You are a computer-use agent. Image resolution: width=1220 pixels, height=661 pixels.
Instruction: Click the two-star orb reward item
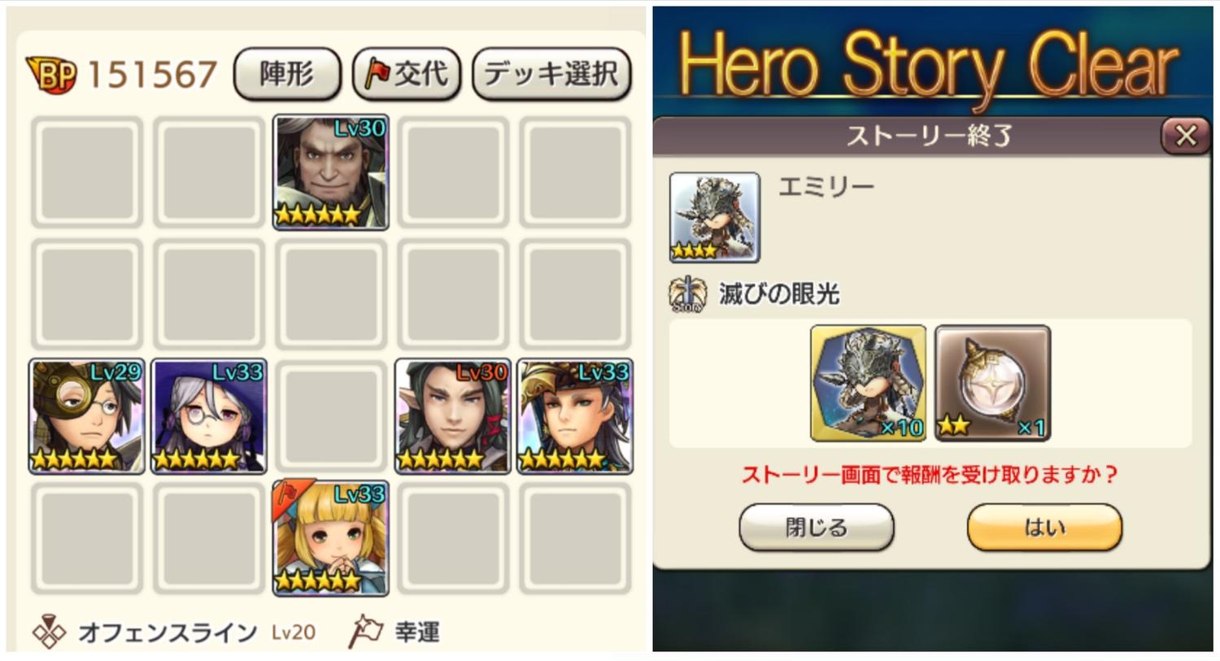[992, 383]
